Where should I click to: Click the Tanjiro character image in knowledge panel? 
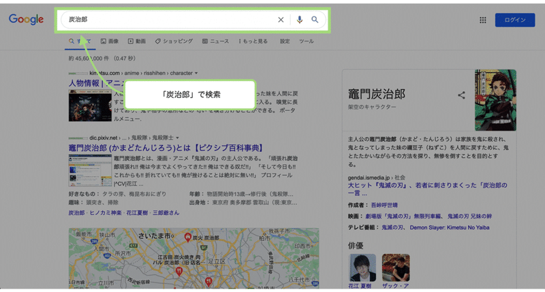point(495,100)
